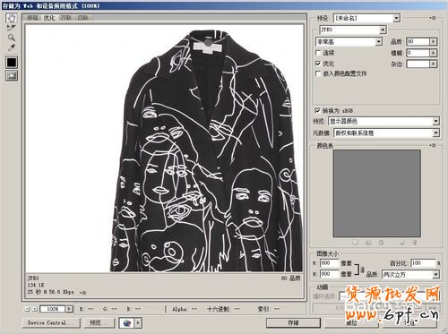Click the Device Central button
The width and height of the screenshot is (448, 334).
point(51,323)
